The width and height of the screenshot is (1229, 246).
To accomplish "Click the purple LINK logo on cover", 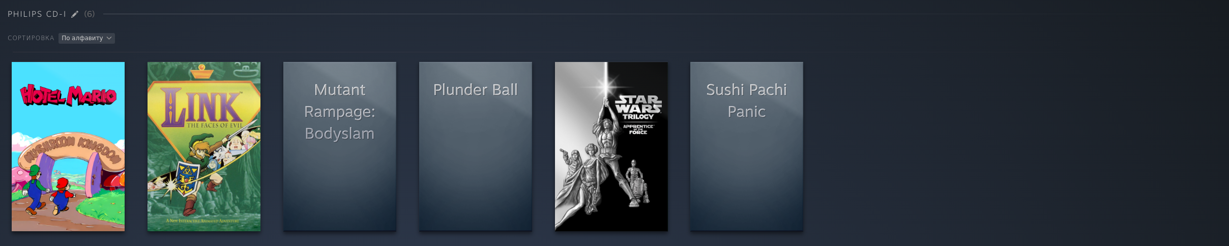I will click(202, 108).
